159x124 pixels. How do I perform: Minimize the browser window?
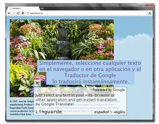coord(139,5)
